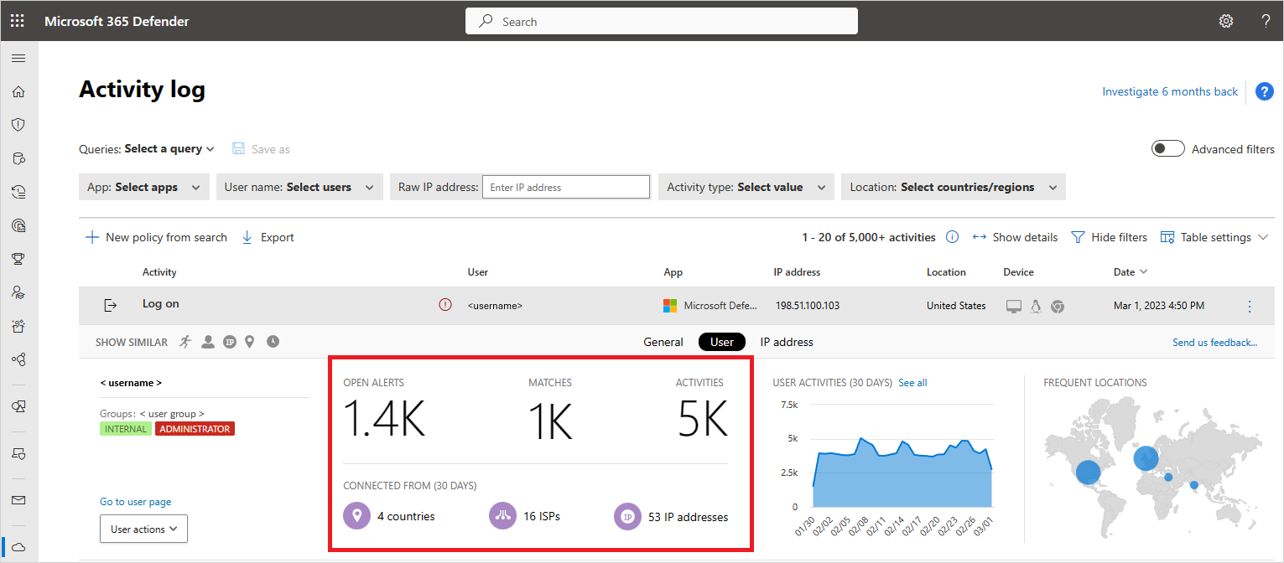Viewport: 1284px width, 563px height.
Task: Expand the App: Select apps dropdown
Action: point(143,187)
